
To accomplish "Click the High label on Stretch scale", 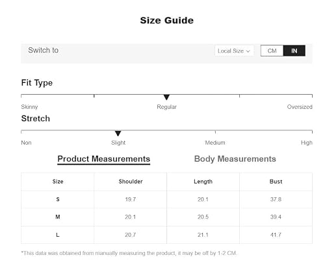I will coord(307,143).
